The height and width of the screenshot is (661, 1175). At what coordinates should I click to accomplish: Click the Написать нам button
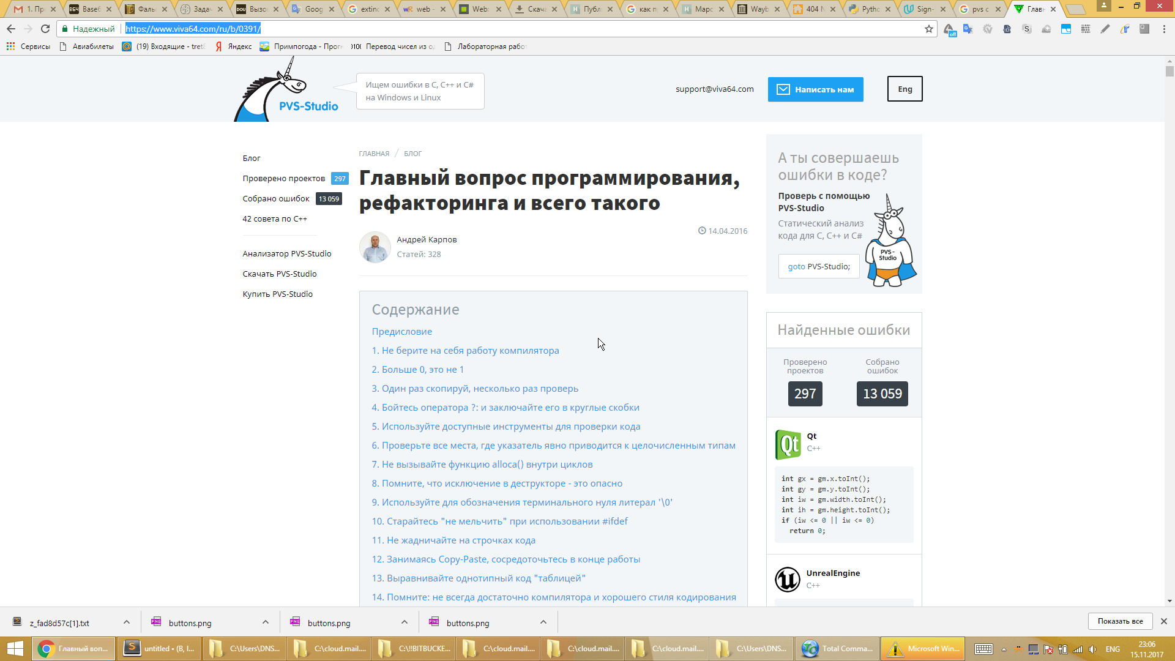coord(815,89)
